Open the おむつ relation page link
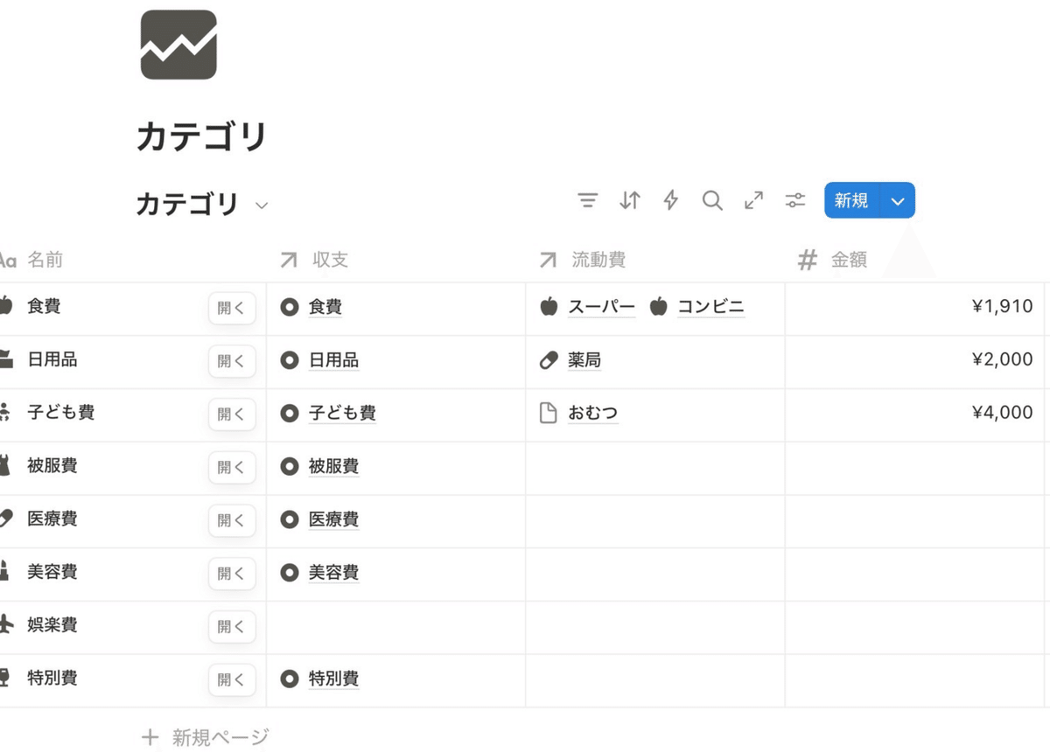Screen dimensions: 1050x752 click(592, 413)
